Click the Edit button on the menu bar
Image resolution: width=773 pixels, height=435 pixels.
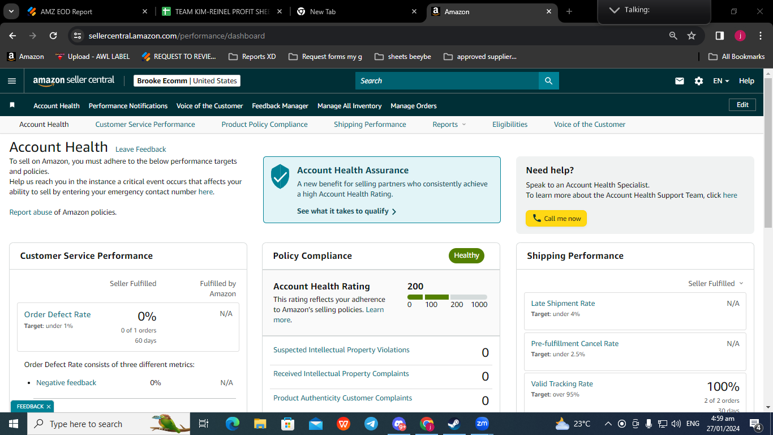[742, 105]
